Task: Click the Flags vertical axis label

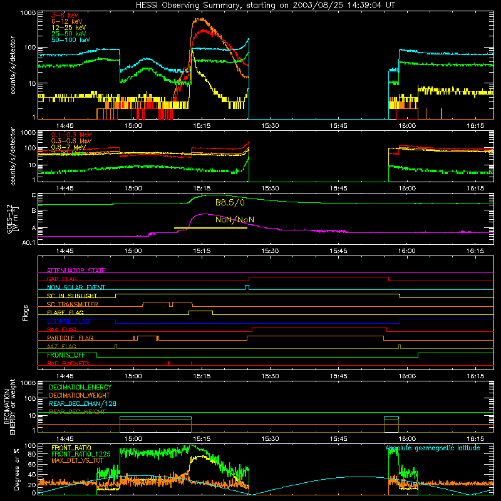Action: [x=26, y=312]
